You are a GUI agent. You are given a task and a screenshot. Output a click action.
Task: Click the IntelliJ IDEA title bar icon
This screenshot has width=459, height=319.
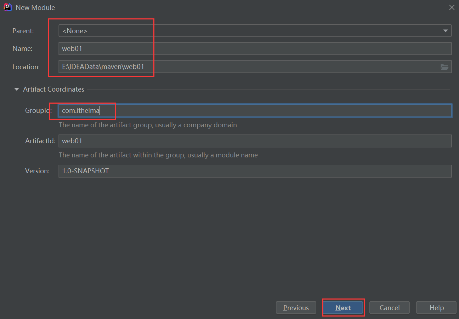(7, 7)
